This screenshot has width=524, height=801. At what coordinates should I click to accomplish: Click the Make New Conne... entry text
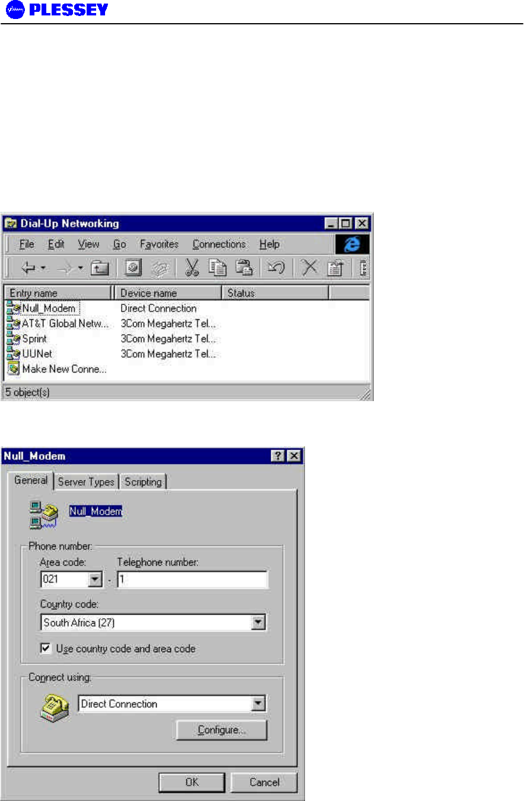coord(65,369)
